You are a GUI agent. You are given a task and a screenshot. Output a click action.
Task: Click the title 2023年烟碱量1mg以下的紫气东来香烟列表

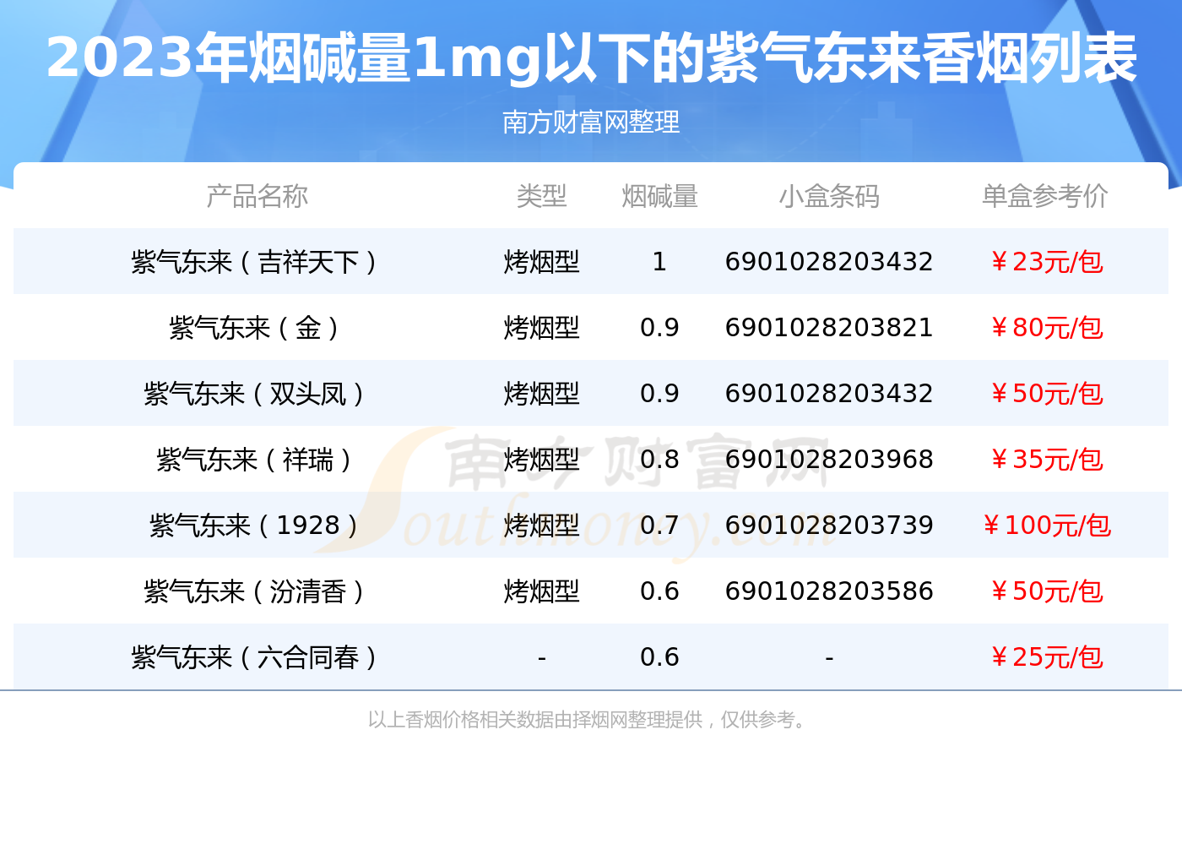(x=591, y=58)
